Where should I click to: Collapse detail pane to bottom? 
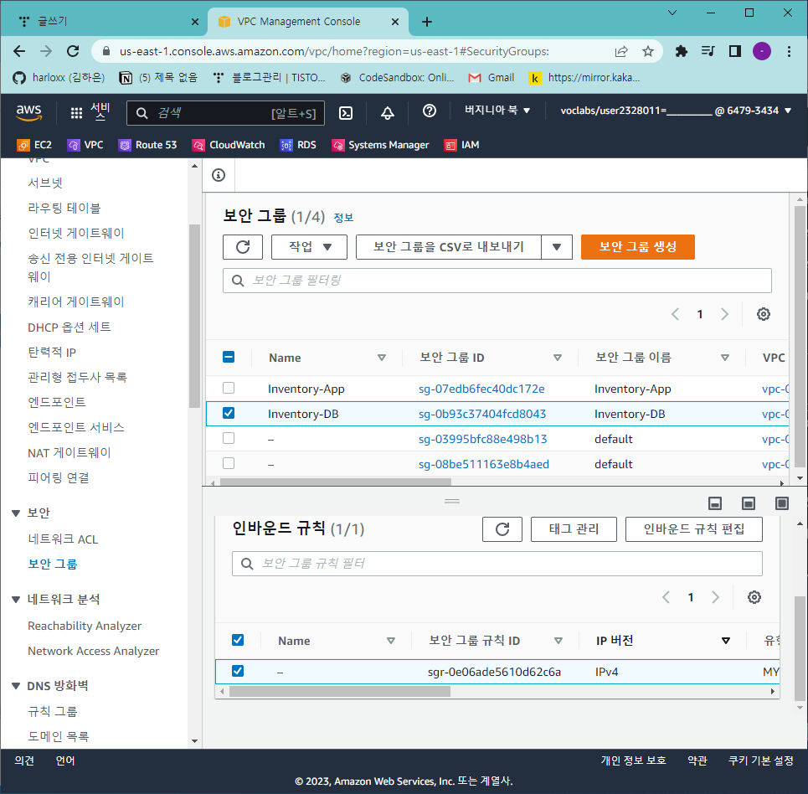[x=715, y=503]
